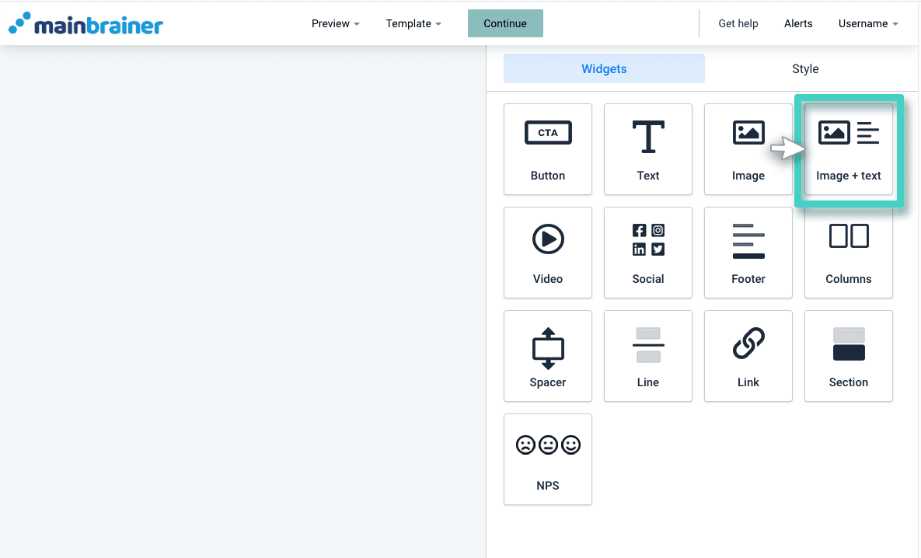The height and width of the screenshot is (558, 921).
Task: Add the Footer widget
Action: (748, 253)
